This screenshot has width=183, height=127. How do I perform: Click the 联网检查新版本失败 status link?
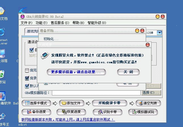click(68, 120)
